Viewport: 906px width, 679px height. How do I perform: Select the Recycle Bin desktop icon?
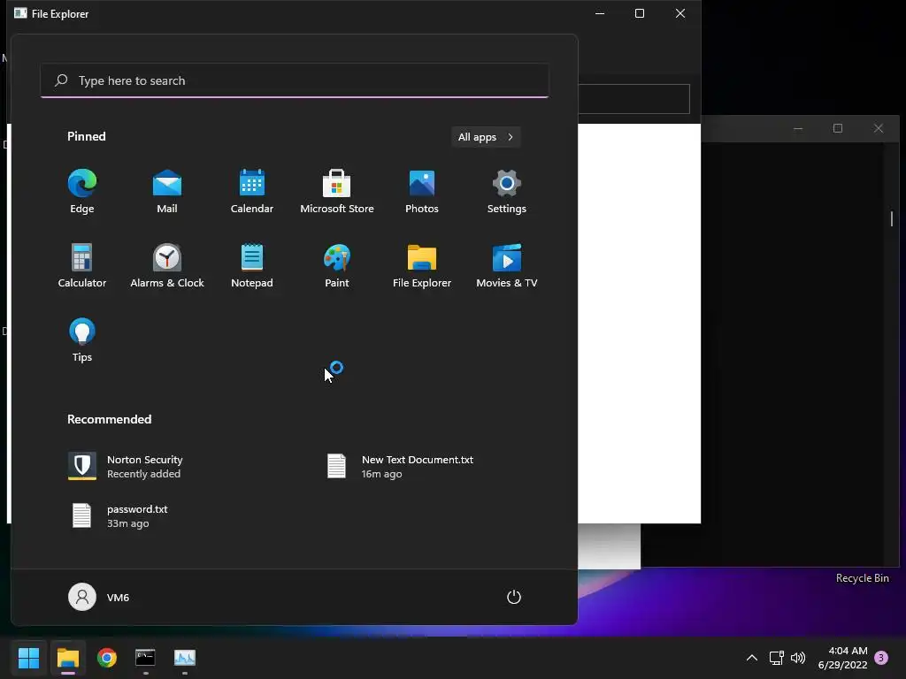tap(862, 578)
